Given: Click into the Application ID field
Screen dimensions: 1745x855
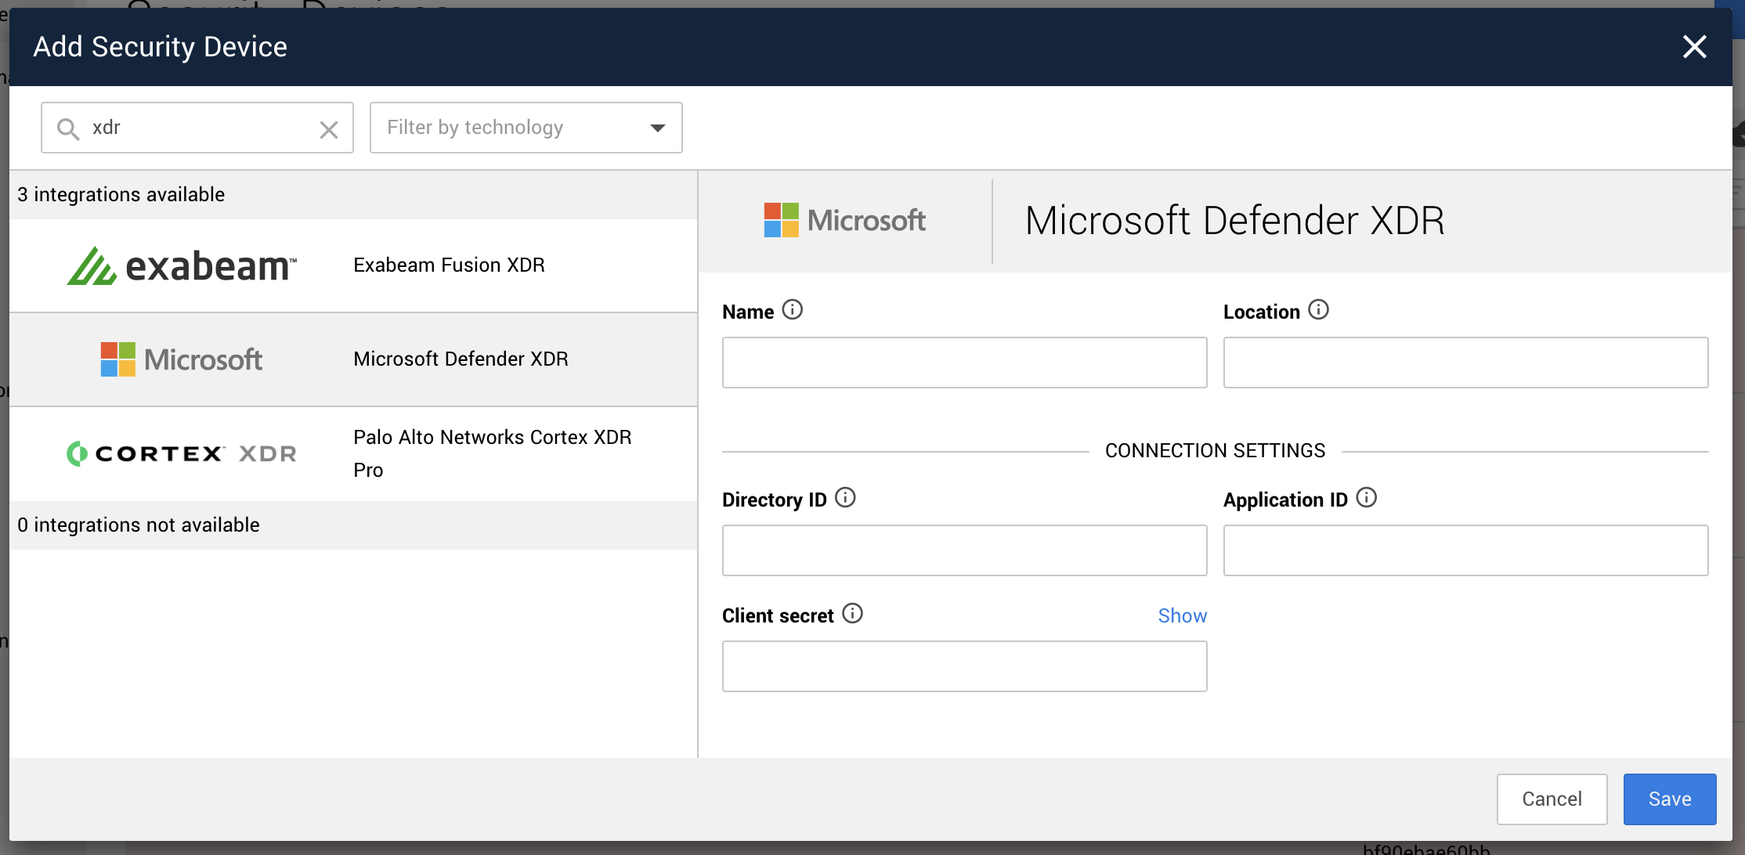Looking at the screenshot, I should click(1466, 550).
